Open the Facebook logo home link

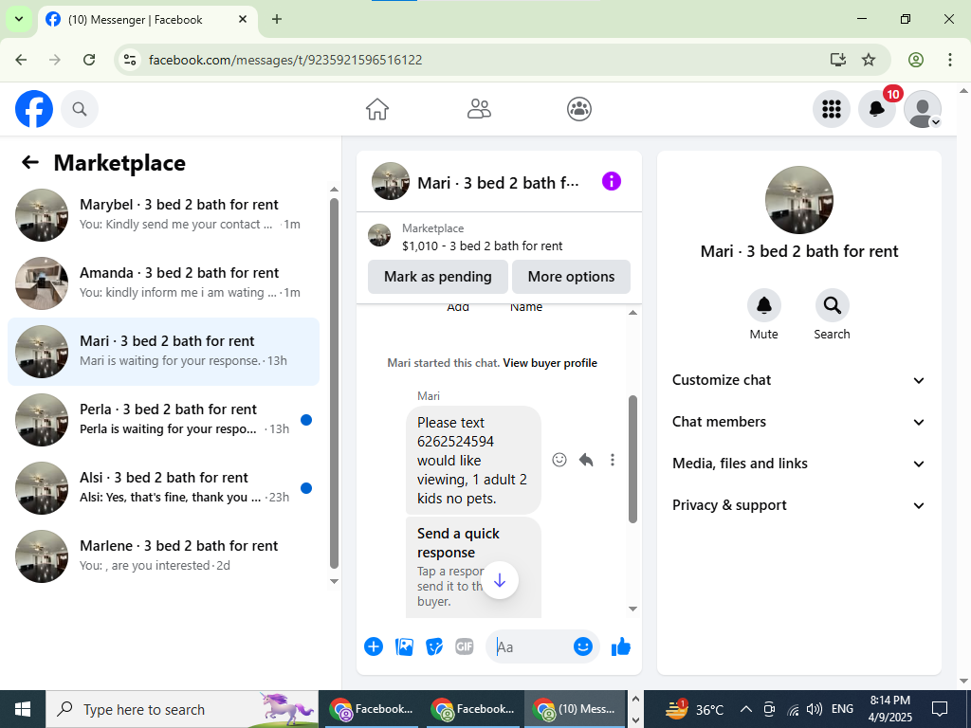[34, 109]
